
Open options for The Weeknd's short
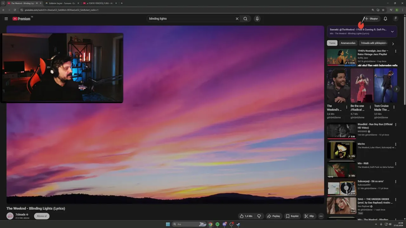(x=347, y=107)
